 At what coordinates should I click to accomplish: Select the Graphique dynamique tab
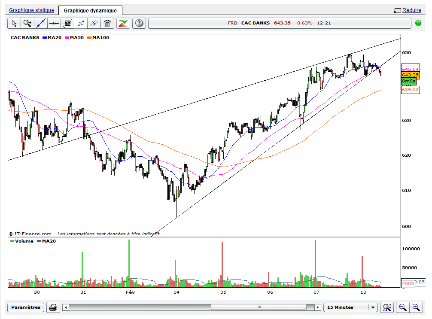(90, 10)
